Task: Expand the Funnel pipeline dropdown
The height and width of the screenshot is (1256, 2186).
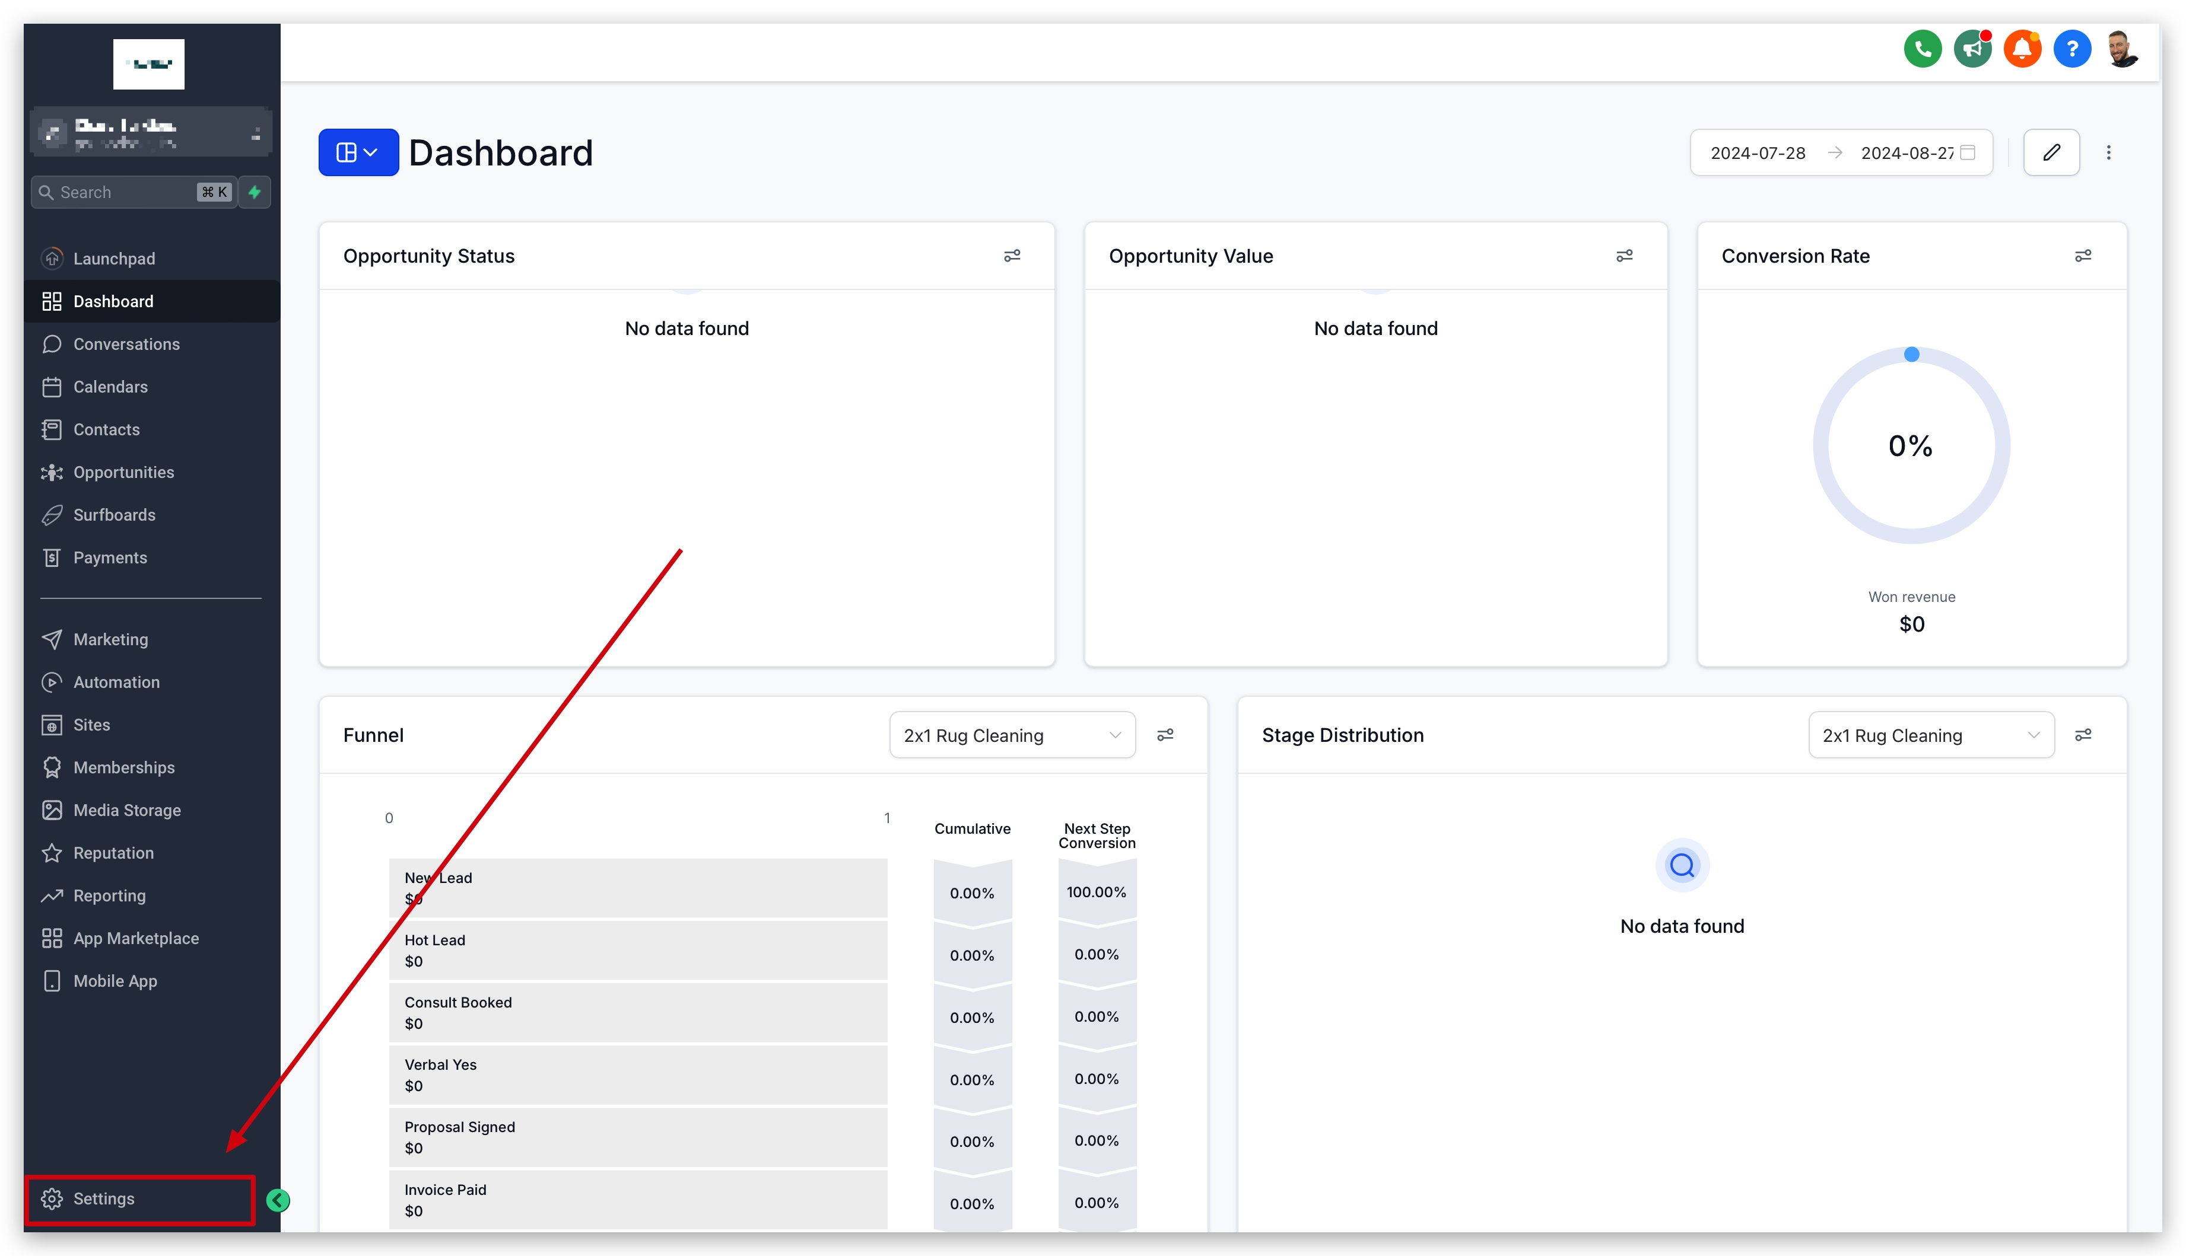Action: click(1012, 735)
